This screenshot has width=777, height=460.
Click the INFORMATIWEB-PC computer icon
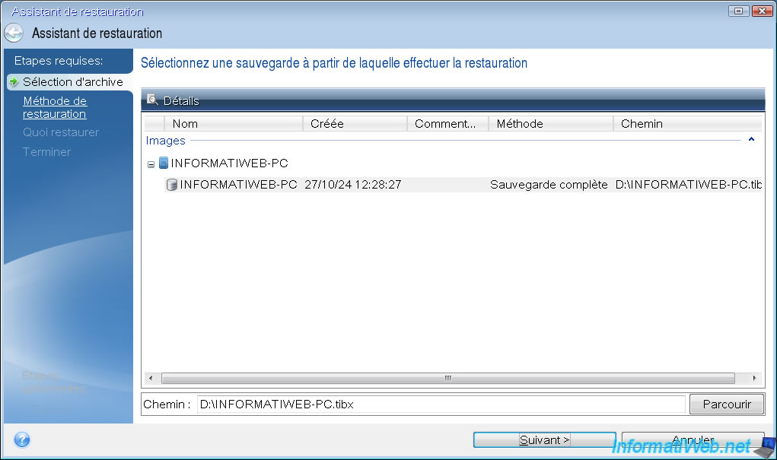click(164, 163)
